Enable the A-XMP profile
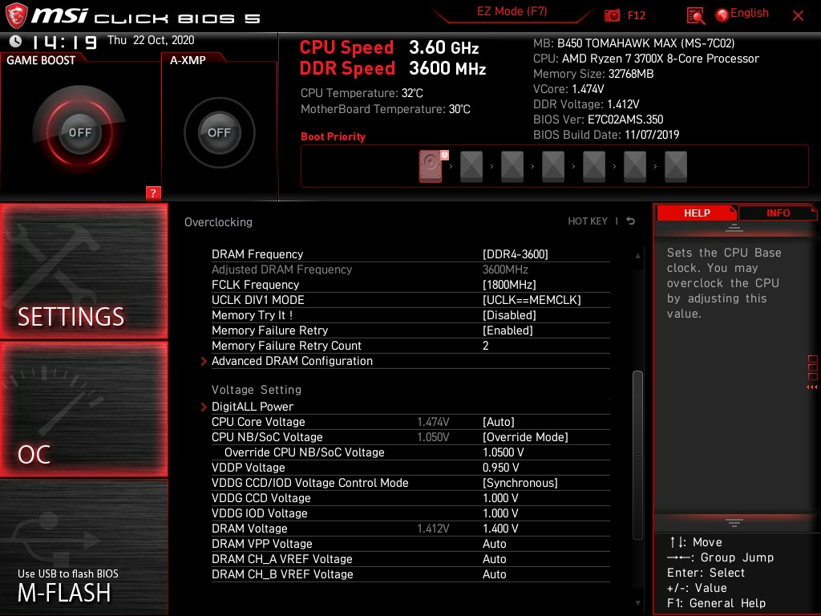821x616 pixels. [x=218, y=132]
